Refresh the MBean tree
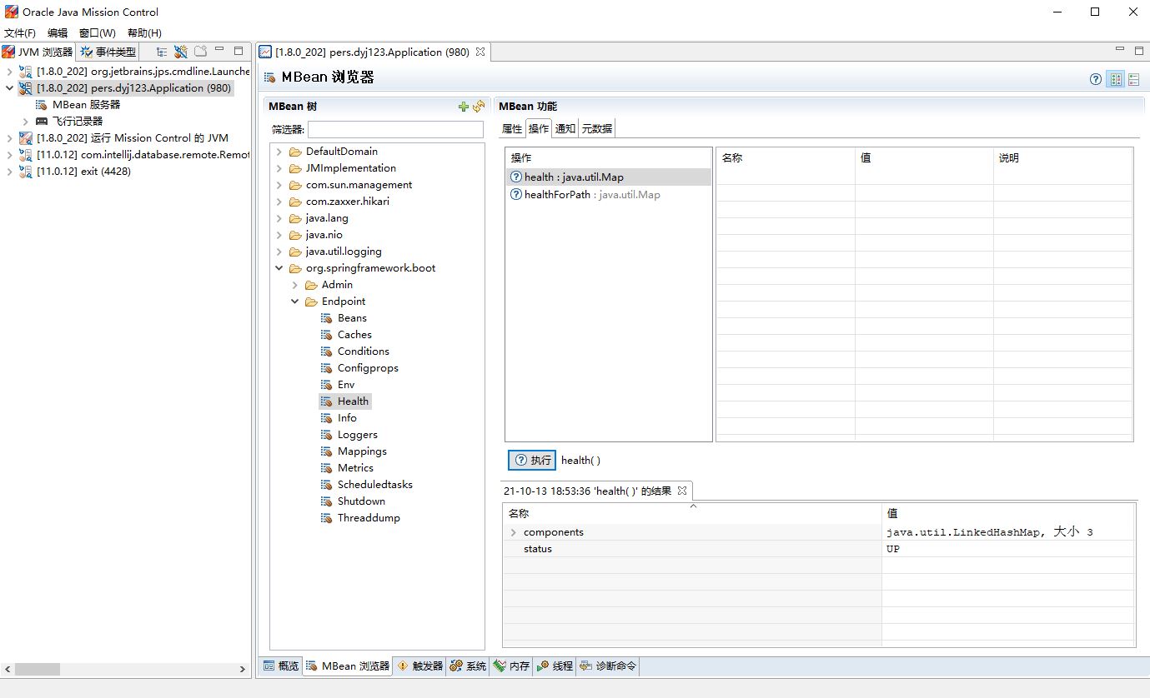 coord(478,107)
